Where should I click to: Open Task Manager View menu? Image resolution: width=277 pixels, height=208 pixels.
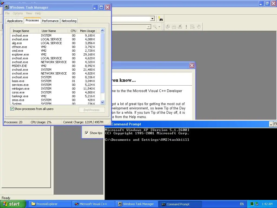click(29, 13)
